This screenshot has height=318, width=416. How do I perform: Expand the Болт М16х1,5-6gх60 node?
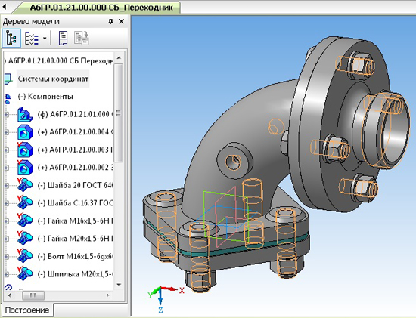(x=6, y=257)
